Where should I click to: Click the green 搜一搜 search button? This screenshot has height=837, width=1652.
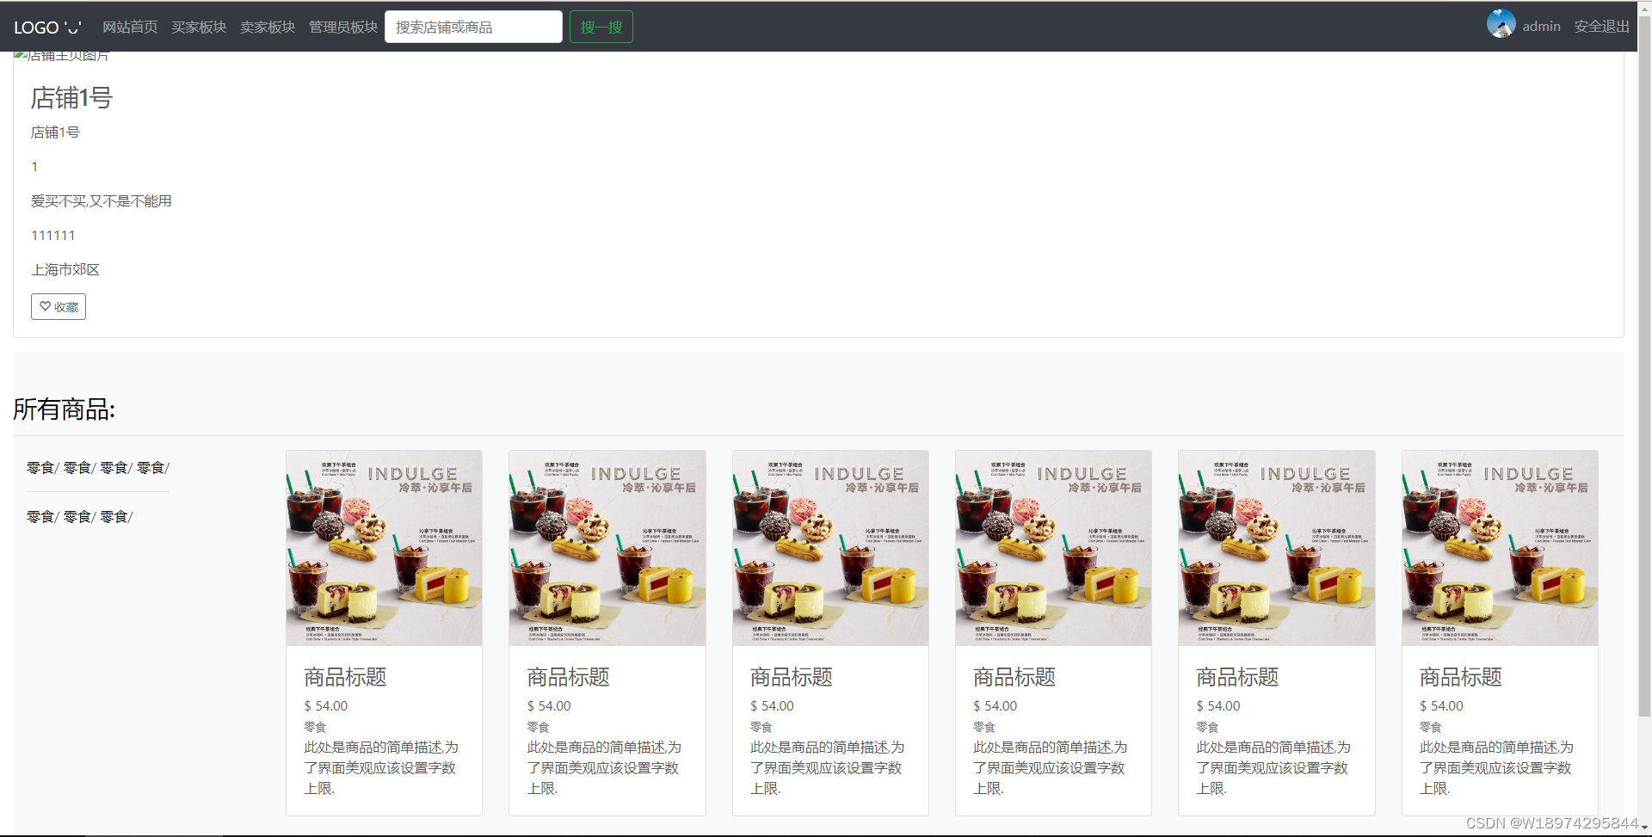point(601,27)
